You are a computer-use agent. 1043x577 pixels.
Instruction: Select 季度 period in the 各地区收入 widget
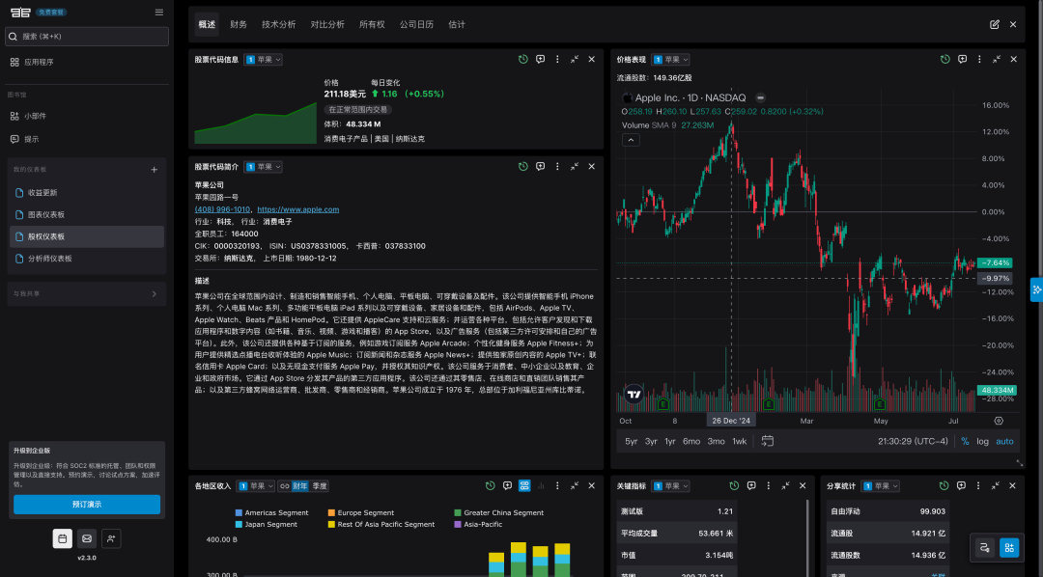click(320, 486)
